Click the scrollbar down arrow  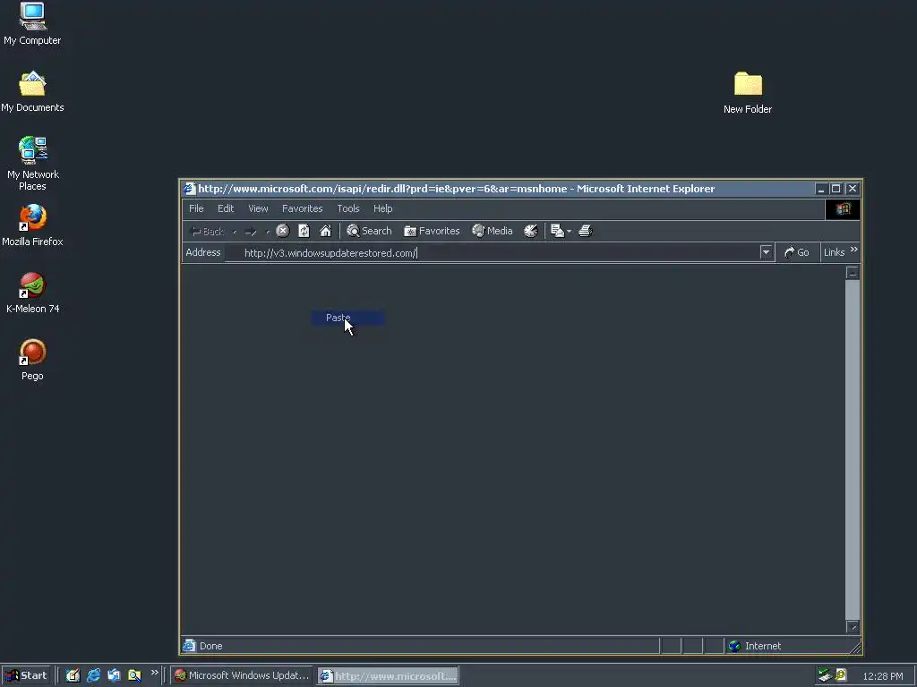[x=853, y=627]
